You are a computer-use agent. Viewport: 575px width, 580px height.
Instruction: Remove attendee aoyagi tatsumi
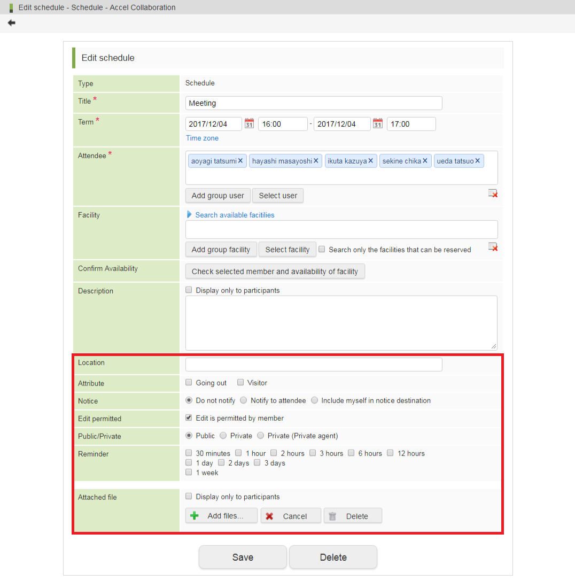240,161
